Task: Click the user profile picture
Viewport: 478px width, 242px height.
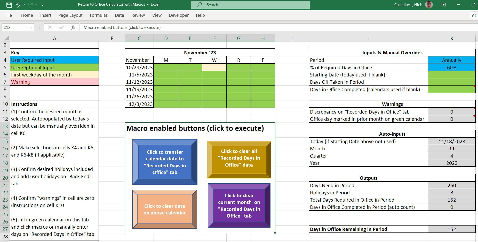Action: pyautogui.click(x=429, y=5)
